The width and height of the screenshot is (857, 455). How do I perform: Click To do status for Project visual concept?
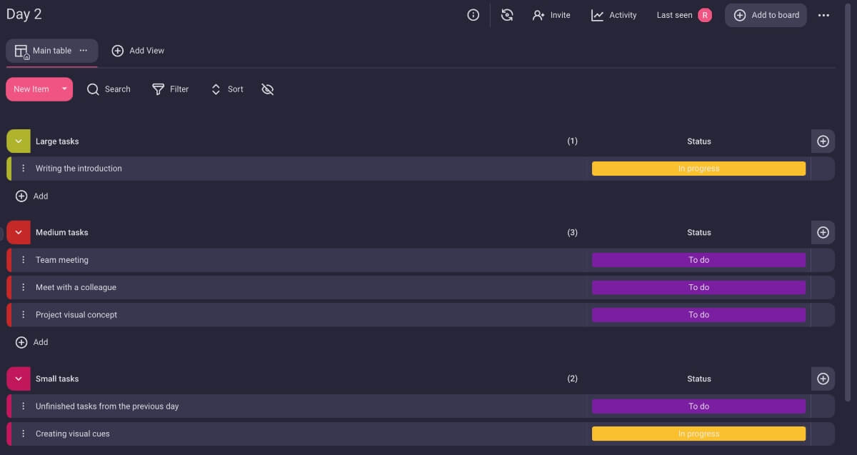coord(698,315)
